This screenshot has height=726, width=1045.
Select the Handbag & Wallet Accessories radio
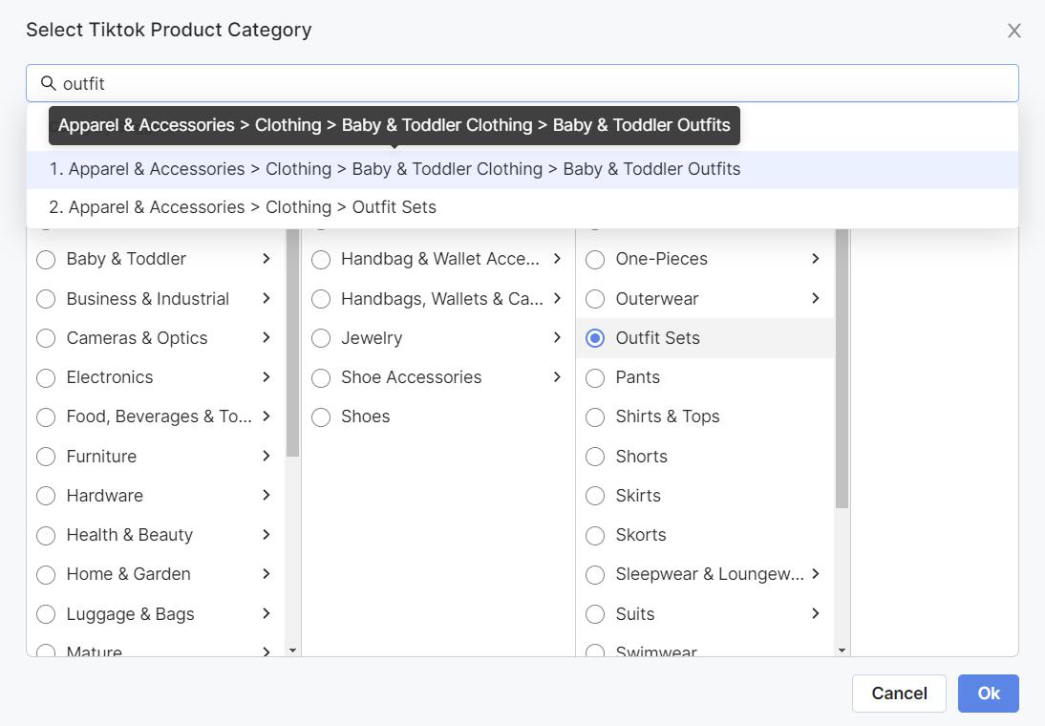(321, 259)
